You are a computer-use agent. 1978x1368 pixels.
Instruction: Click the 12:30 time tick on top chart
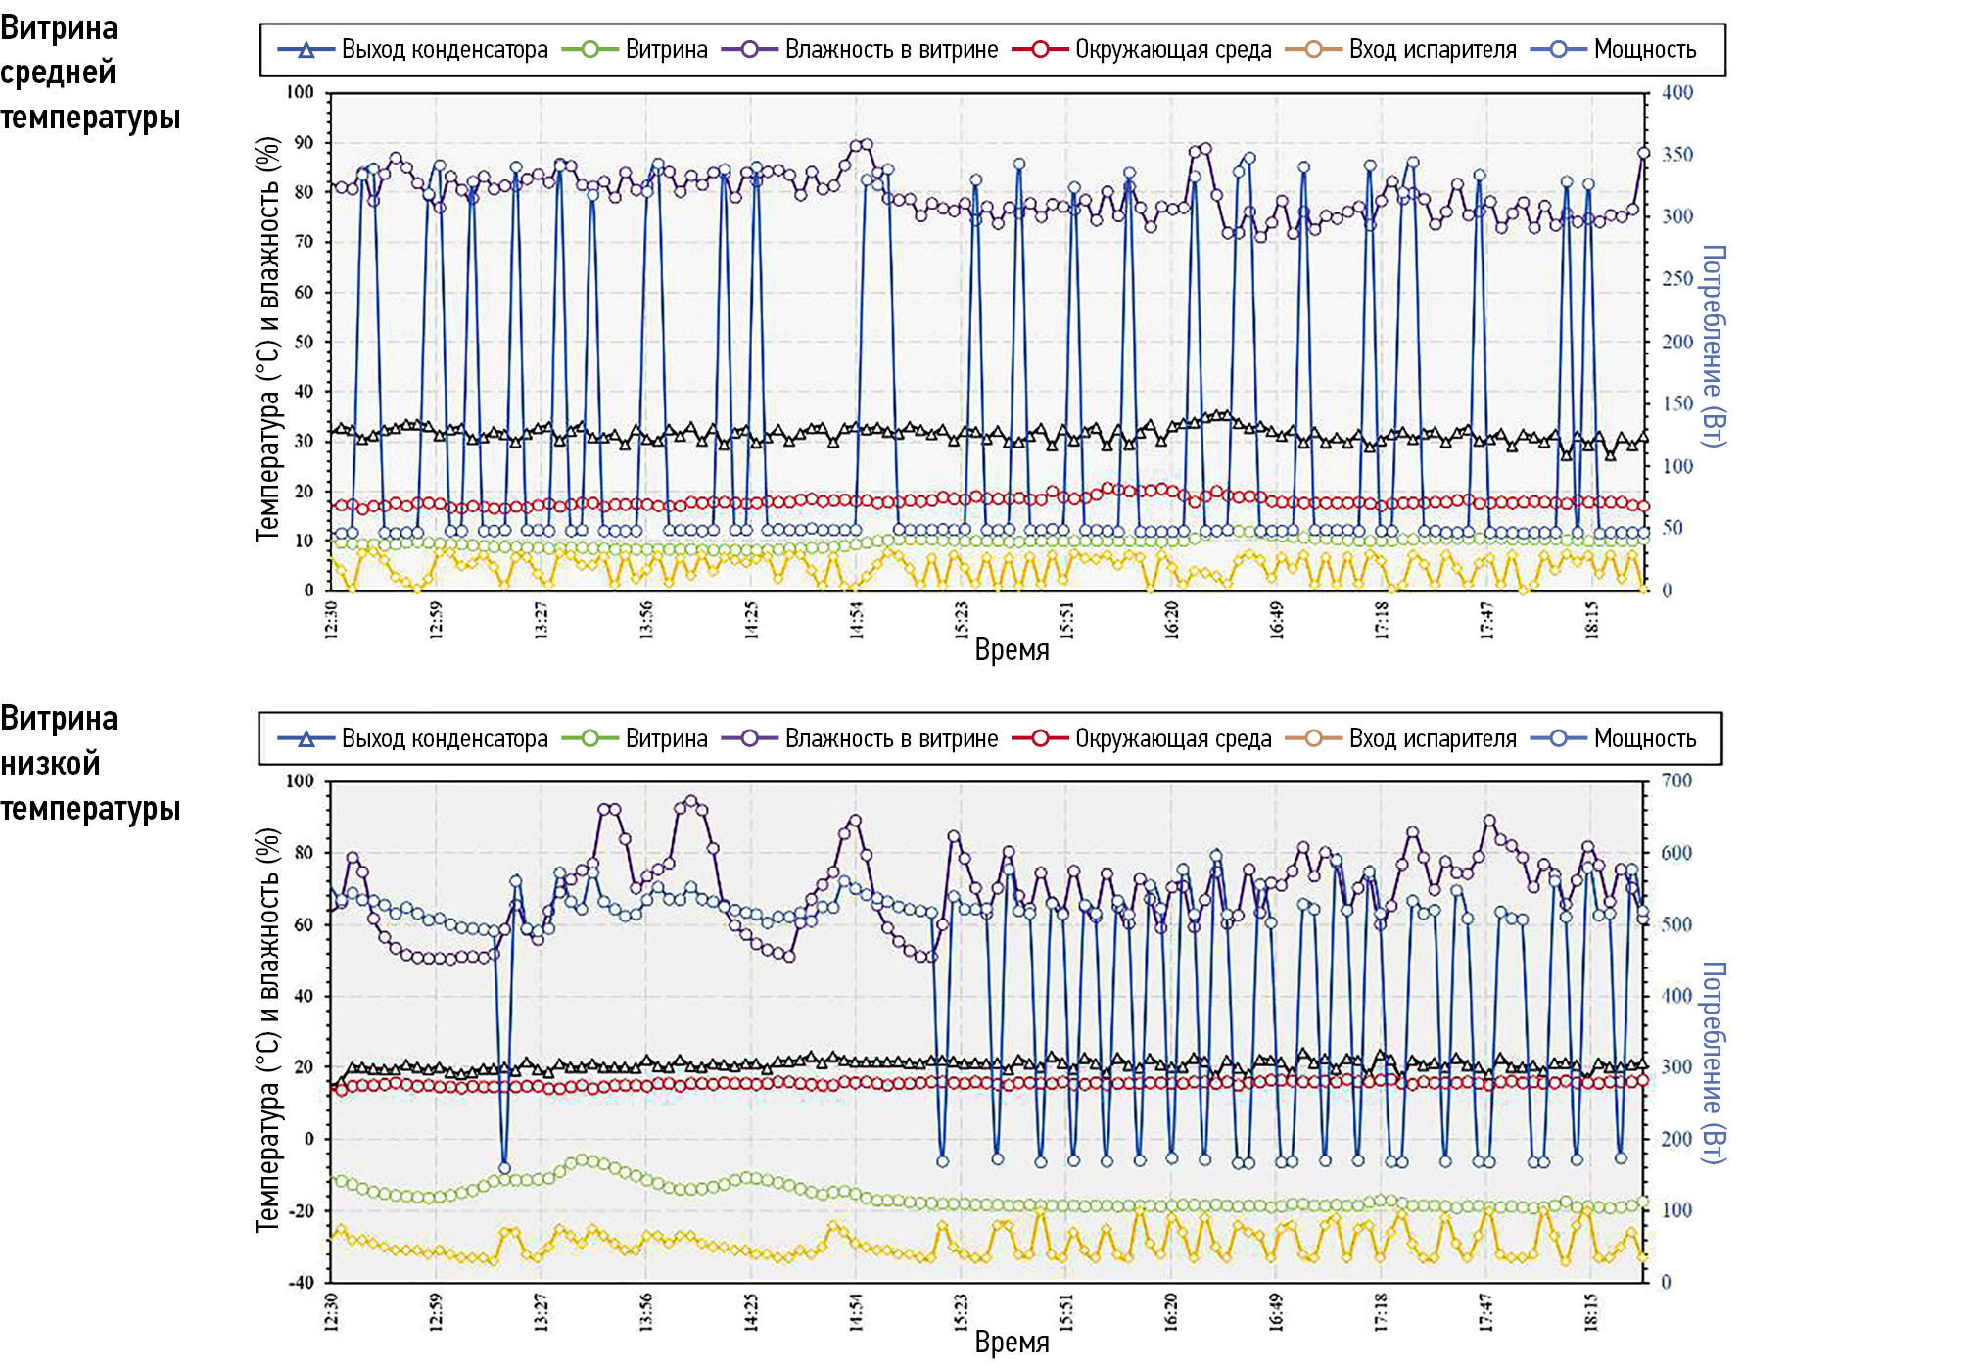(x=331, y=620)
